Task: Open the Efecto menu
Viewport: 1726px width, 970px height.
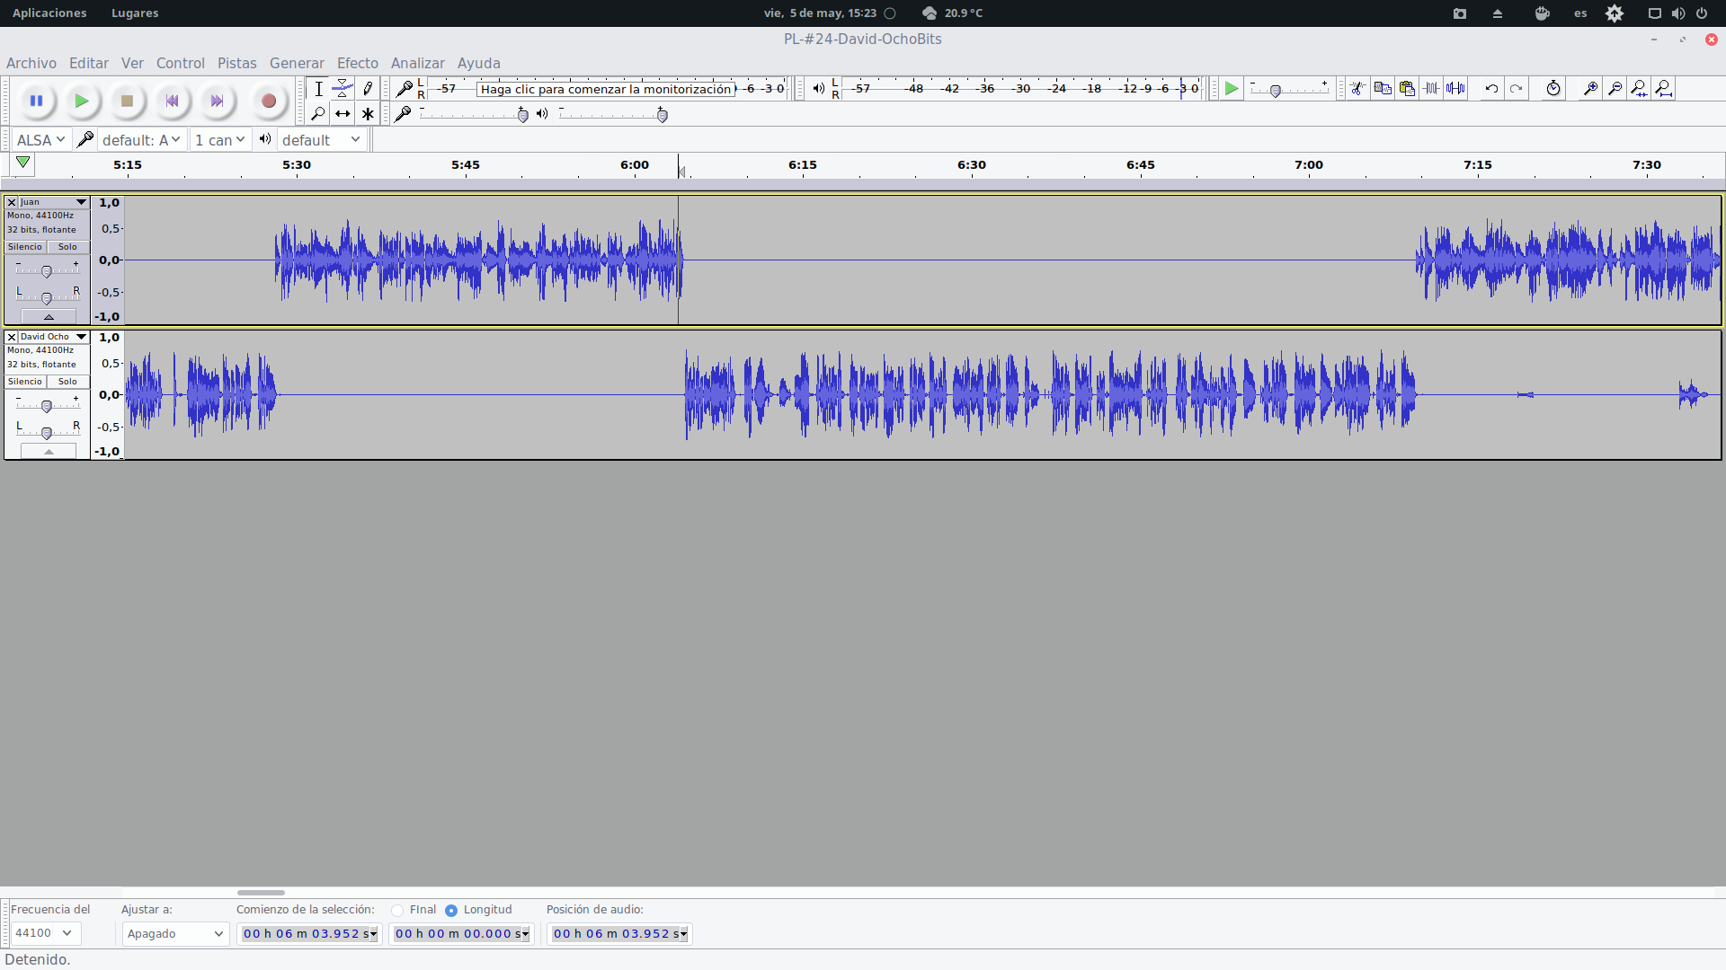Action: 357,63
